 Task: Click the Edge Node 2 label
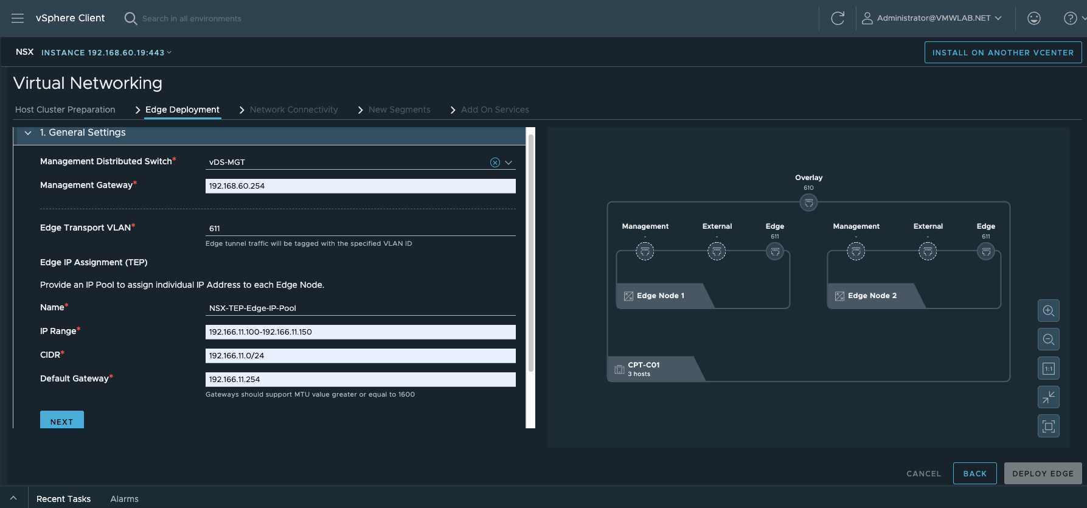tap(872, 296)
